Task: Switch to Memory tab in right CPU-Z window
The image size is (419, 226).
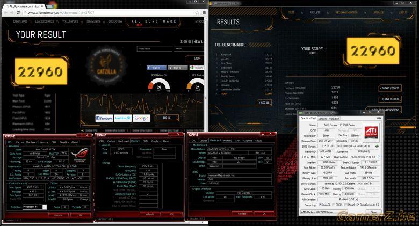Action: click(227, 140)
